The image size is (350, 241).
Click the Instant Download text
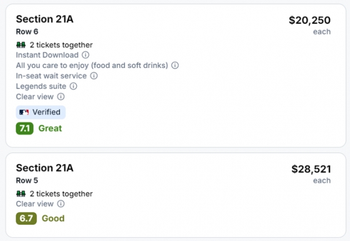tap(47, 55)
